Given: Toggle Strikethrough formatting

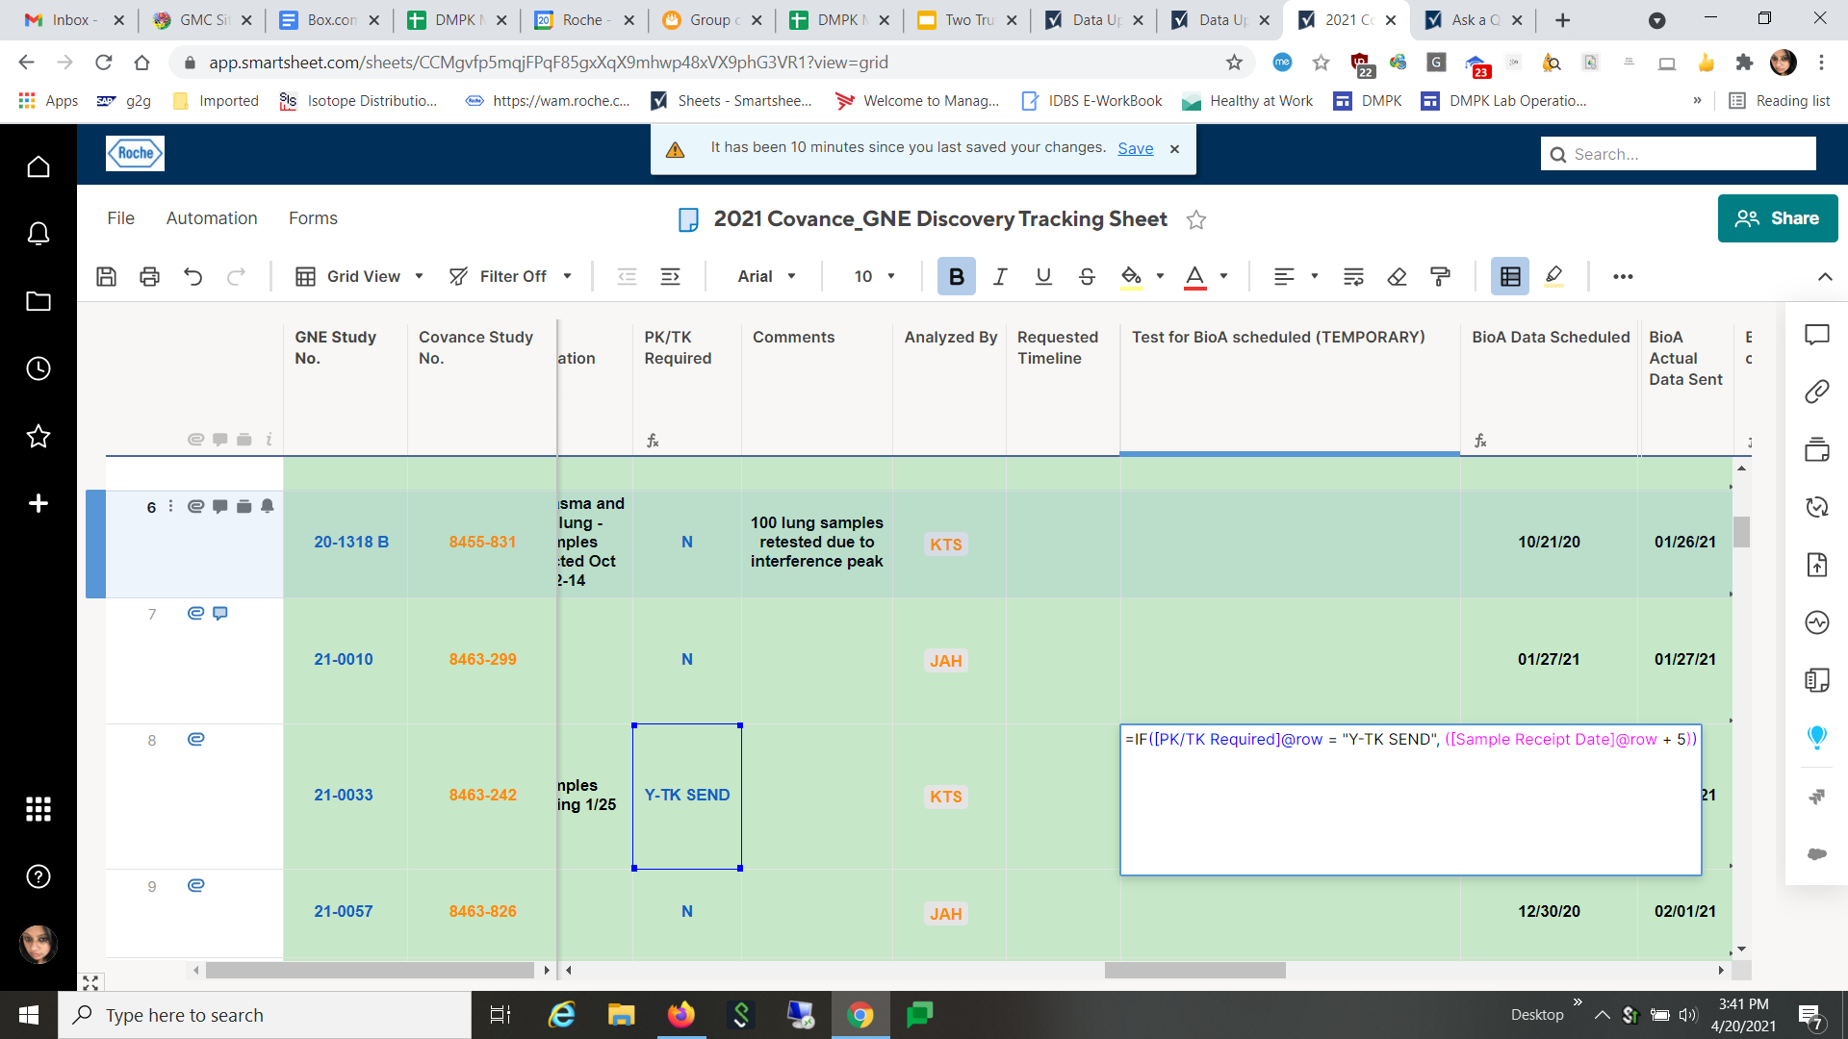Looking at the screenshot, I should tap(1087, 277).
